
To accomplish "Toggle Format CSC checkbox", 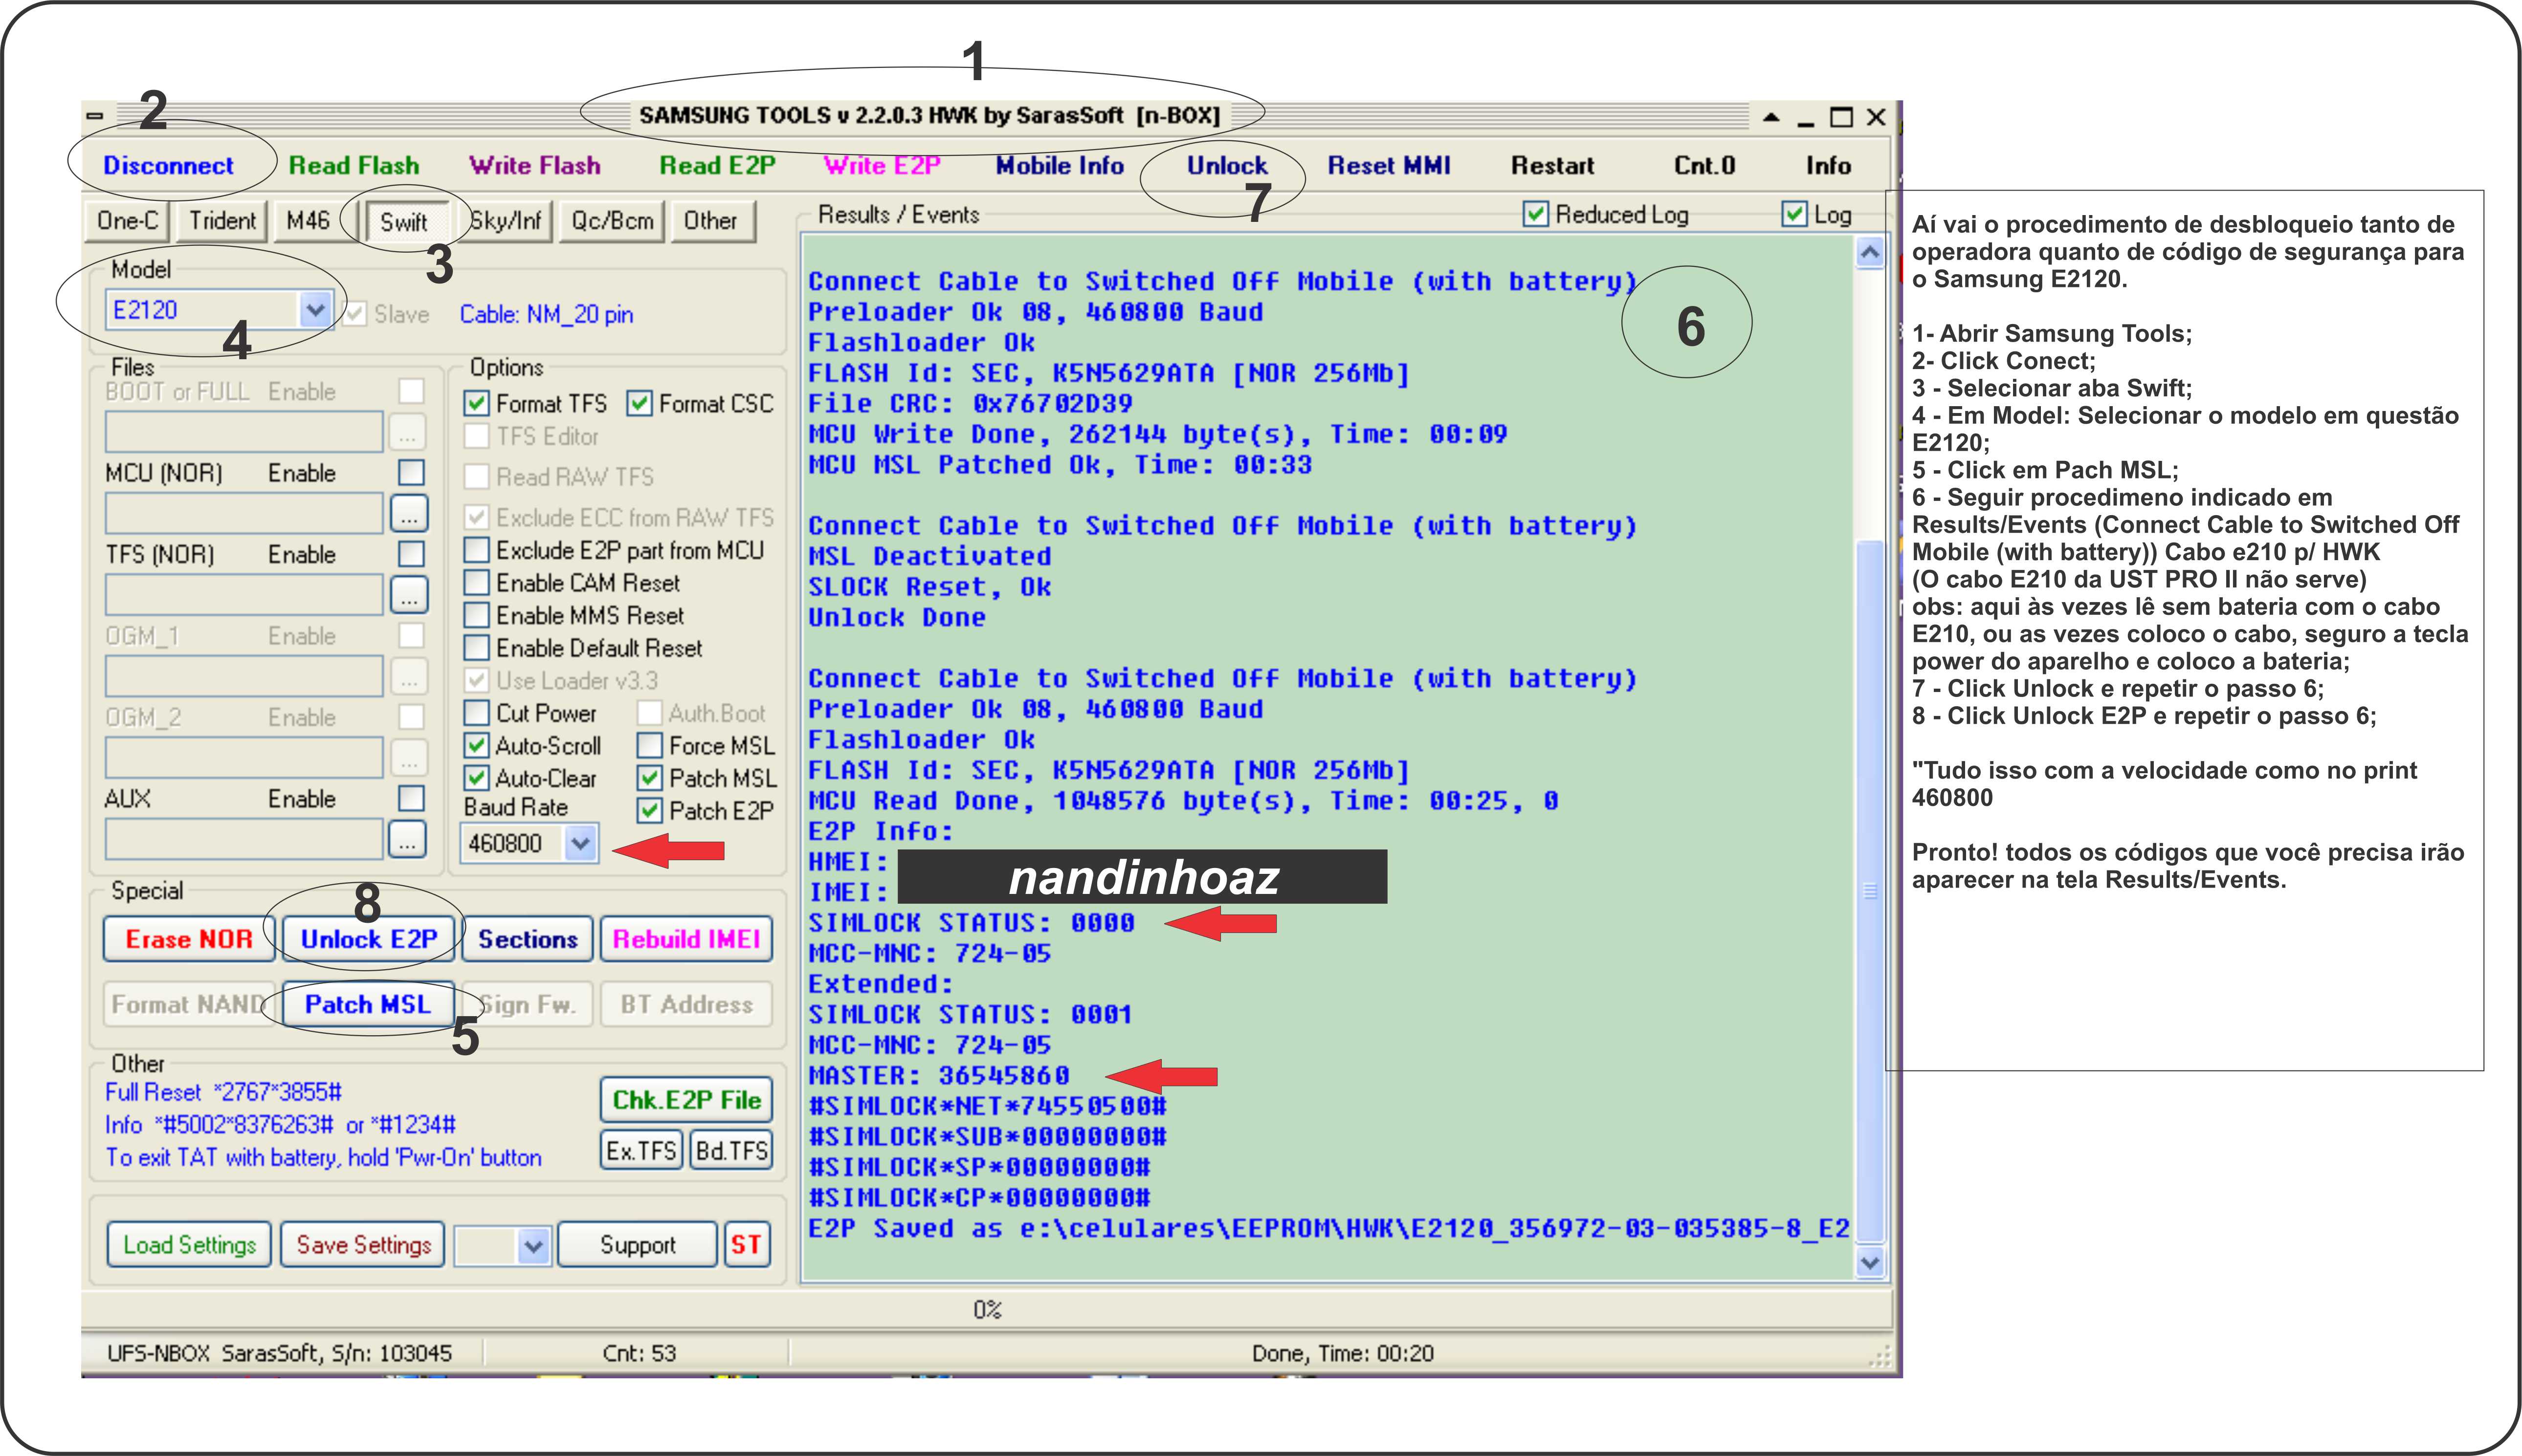I will pyautogui.click(x=639, y=404).
